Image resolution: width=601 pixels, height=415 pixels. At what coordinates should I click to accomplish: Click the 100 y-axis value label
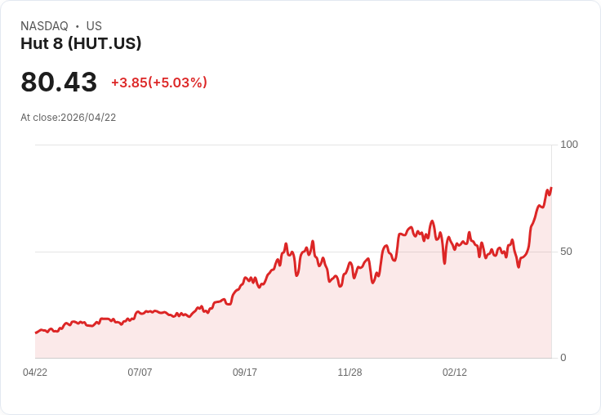(x=569, y=145)
